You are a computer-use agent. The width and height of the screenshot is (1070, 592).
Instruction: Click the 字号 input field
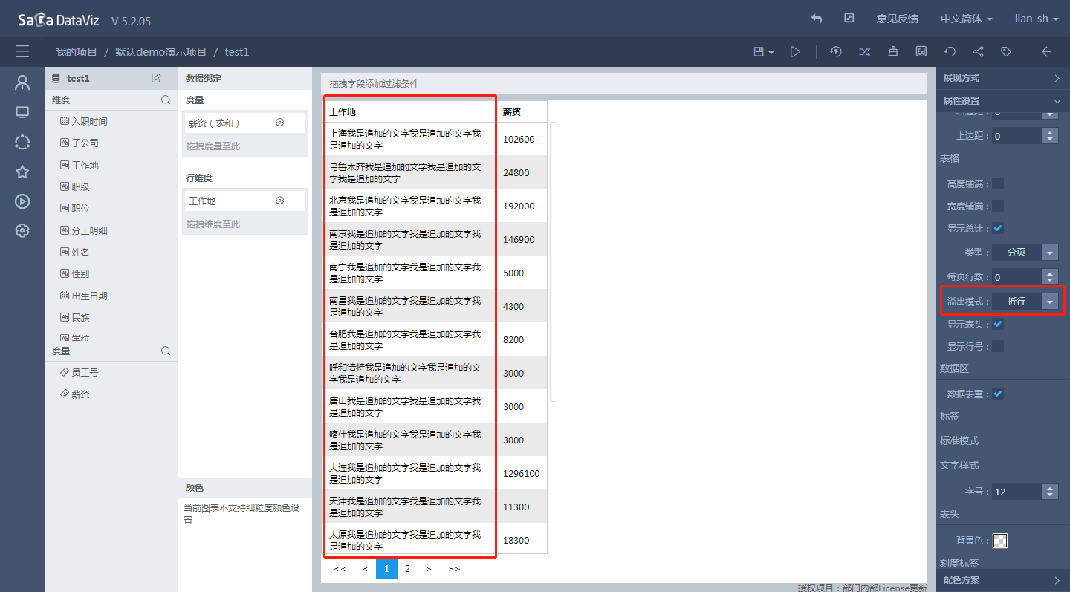1016,492
